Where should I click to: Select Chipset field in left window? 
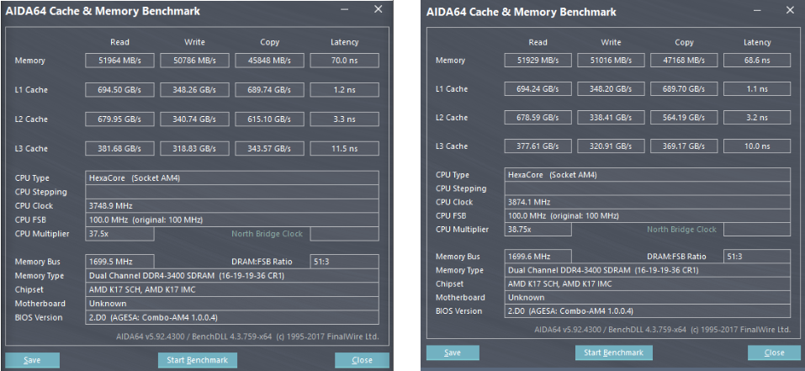[x=232, y=289]
